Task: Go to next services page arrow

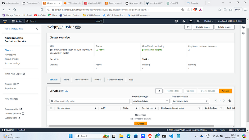Action: (x=224, y=101)
